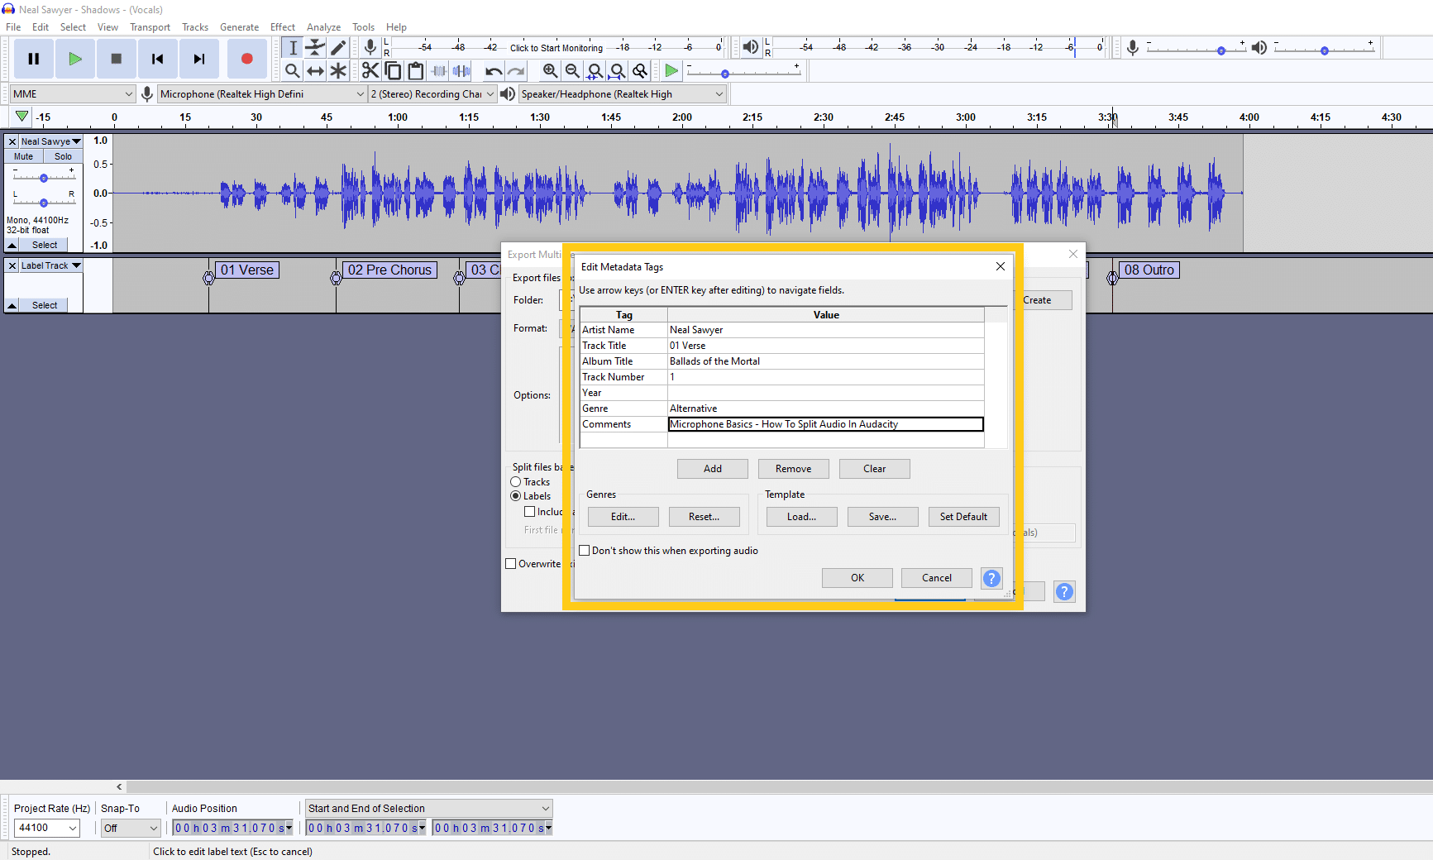1433x860 pixels.
Task: Zoom in on the waveform
Action: (551, 70)
